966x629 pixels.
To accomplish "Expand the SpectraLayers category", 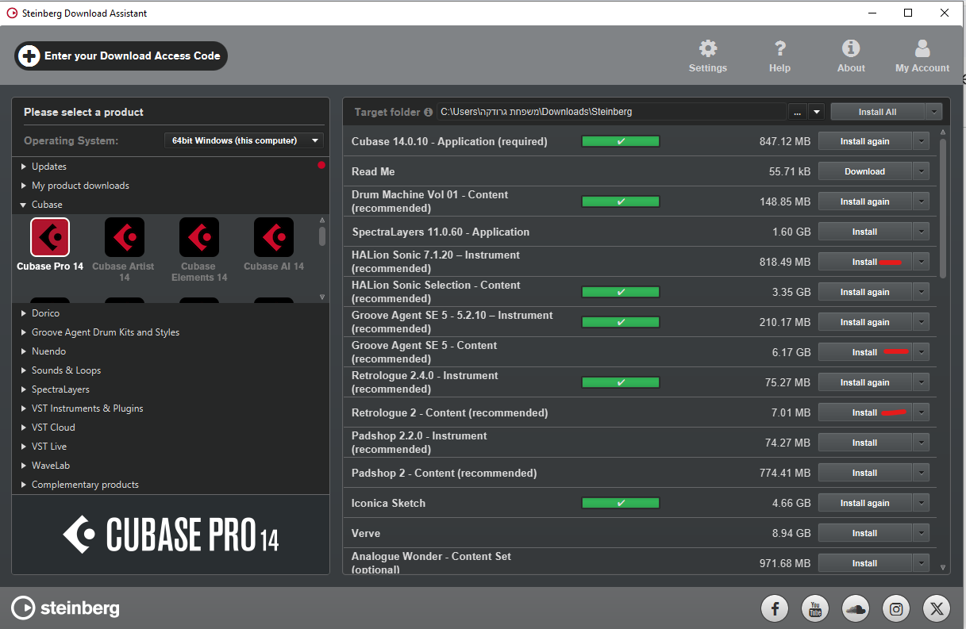I will 24,389.
